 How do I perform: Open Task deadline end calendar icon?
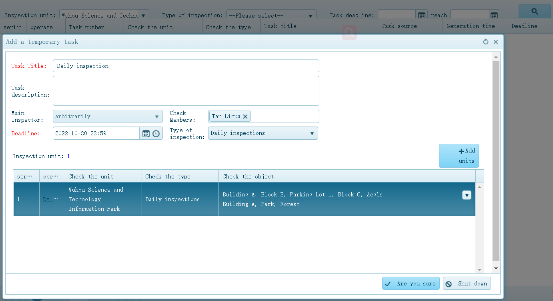(494, 15)
